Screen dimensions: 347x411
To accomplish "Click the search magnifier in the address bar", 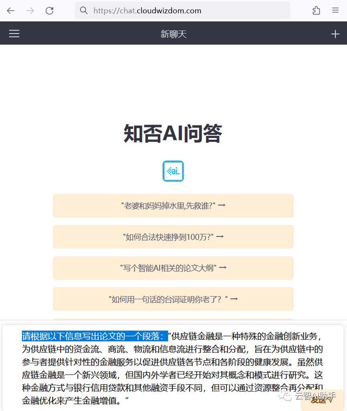I will pyautogui.click(x=84, y=10).
